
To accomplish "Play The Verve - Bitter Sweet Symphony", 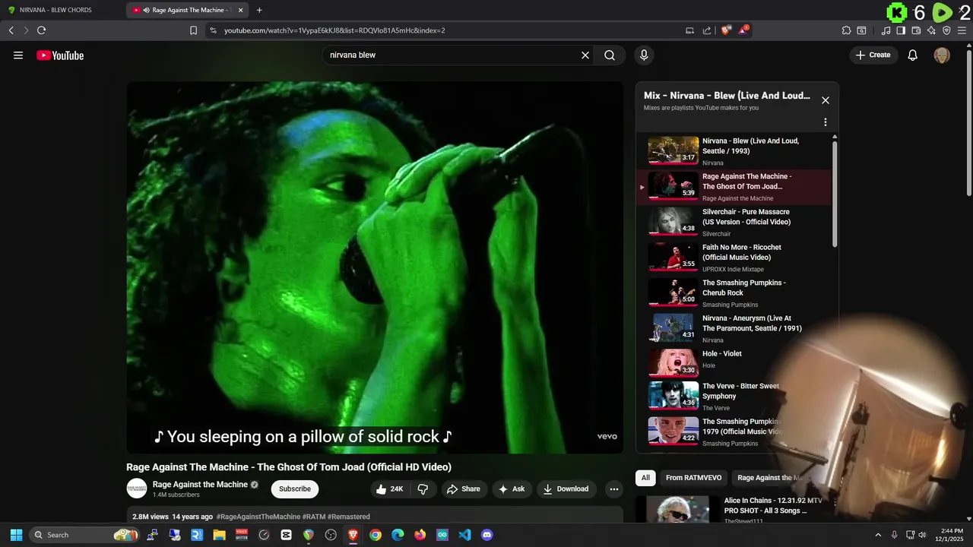I will point(734,396).
